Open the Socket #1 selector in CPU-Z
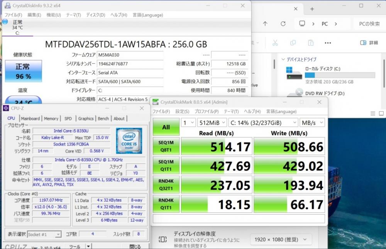This screenshot has height=249, width=386. [44, 234]
